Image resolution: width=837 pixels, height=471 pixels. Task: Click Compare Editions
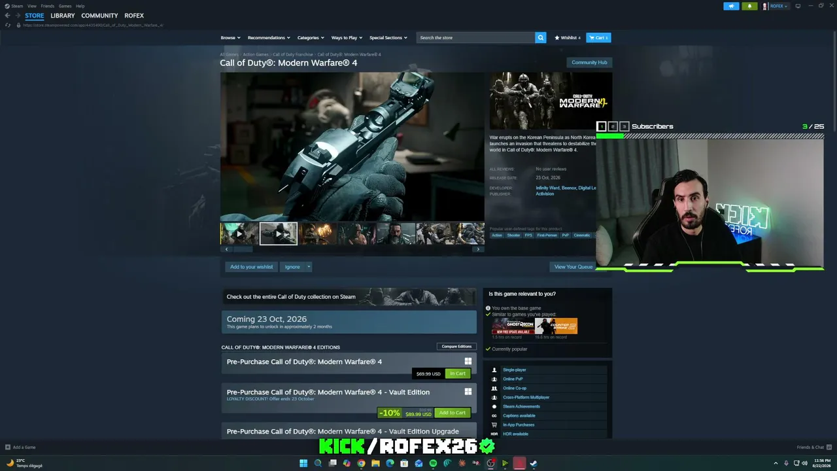pyautogui.click(x=456, y=346)
